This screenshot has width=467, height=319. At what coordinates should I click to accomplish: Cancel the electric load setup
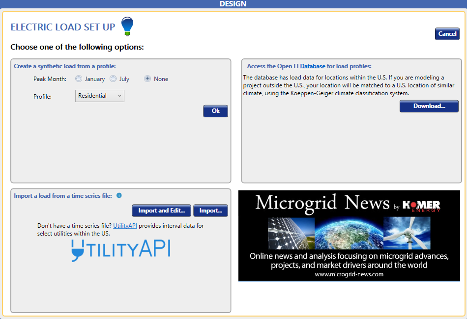click(447, 34)
